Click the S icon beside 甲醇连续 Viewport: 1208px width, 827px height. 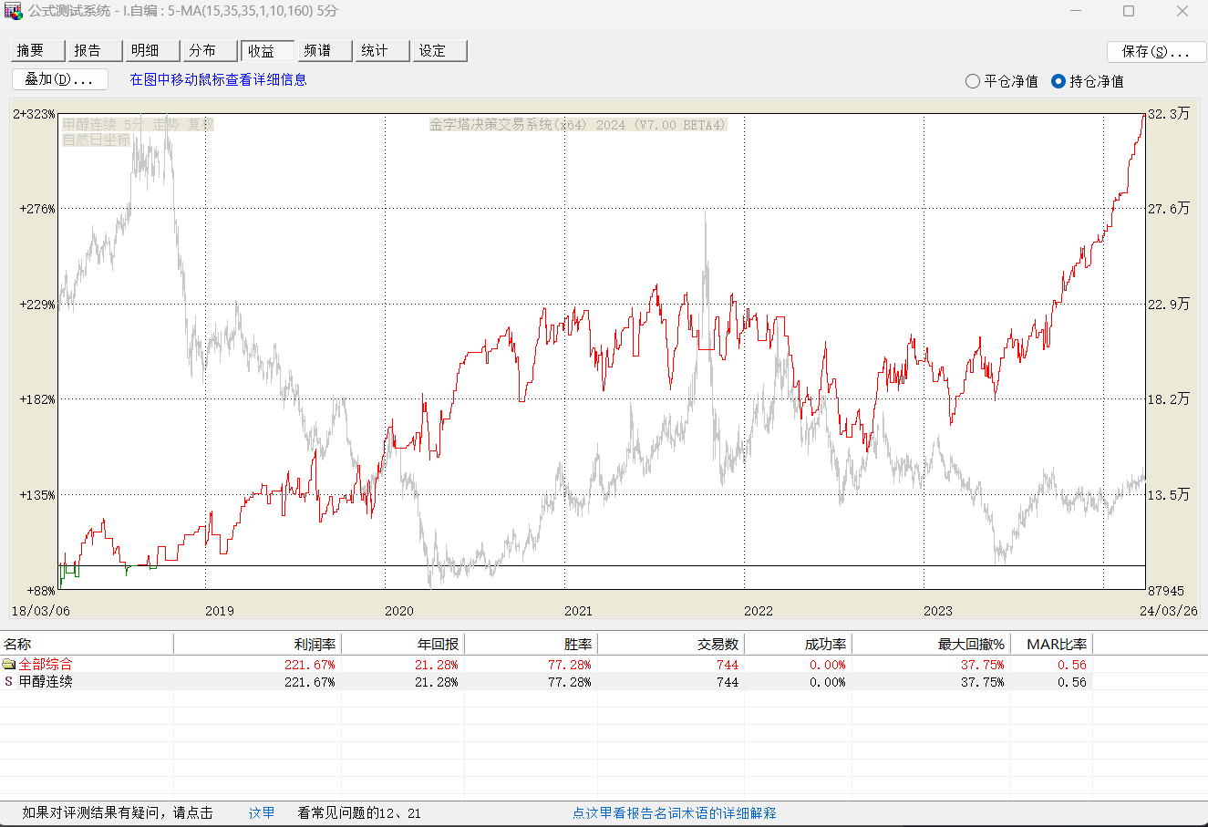click(9, 682)
